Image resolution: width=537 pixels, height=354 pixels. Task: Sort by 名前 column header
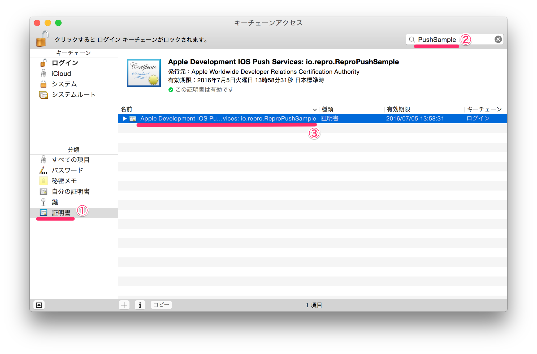tap(218, 109)
